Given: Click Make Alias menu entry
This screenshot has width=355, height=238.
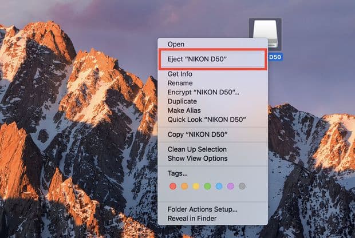Looking at the screenshot, I should (184, 110).
